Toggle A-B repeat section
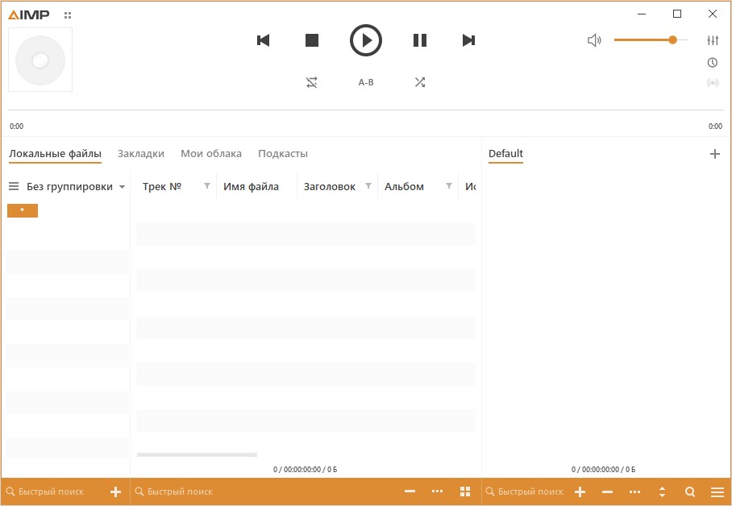 366,83
